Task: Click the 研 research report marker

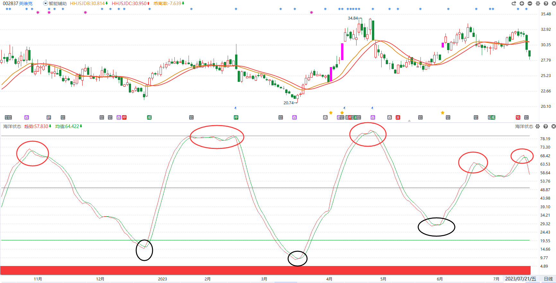Action: [x=49, y=117]
